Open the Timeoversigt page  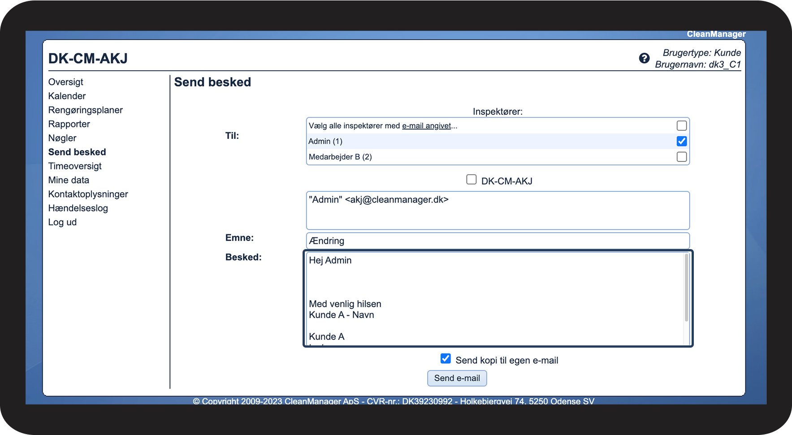point(75,166)
